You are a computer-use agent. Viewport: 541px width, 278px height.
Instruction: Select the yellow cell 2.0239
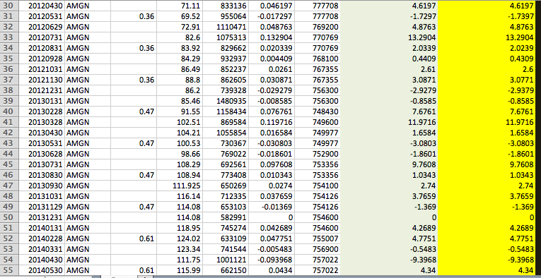coord(487,48)
